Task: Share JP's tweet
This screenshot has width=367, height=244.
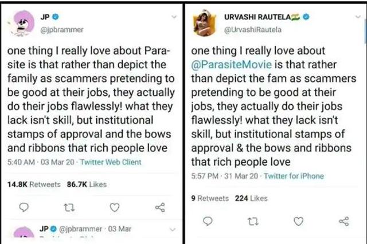Action: tap(160, 207)
